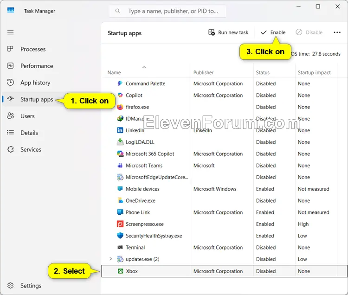This screenshot has height=295, width=348.
Task: Select the Xbox row name
Action: click(x=132, y=271)
